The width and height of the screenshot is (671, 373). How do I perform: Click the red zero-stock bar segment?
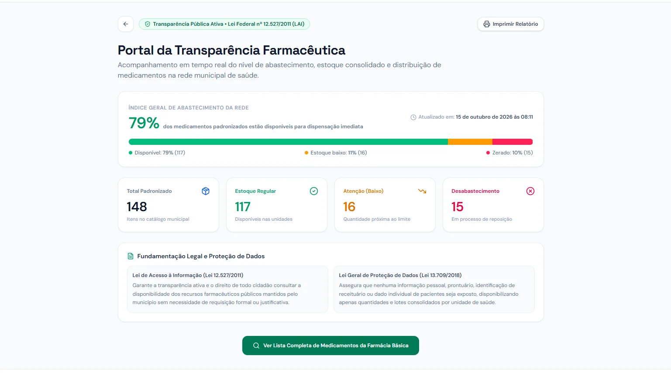click(x=513, y=142)
